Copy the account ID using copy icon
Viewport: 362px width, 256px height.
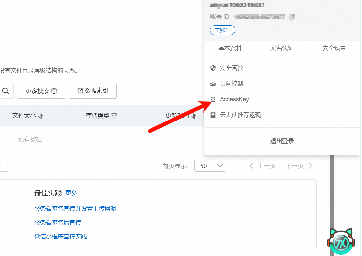click(292, 17)
